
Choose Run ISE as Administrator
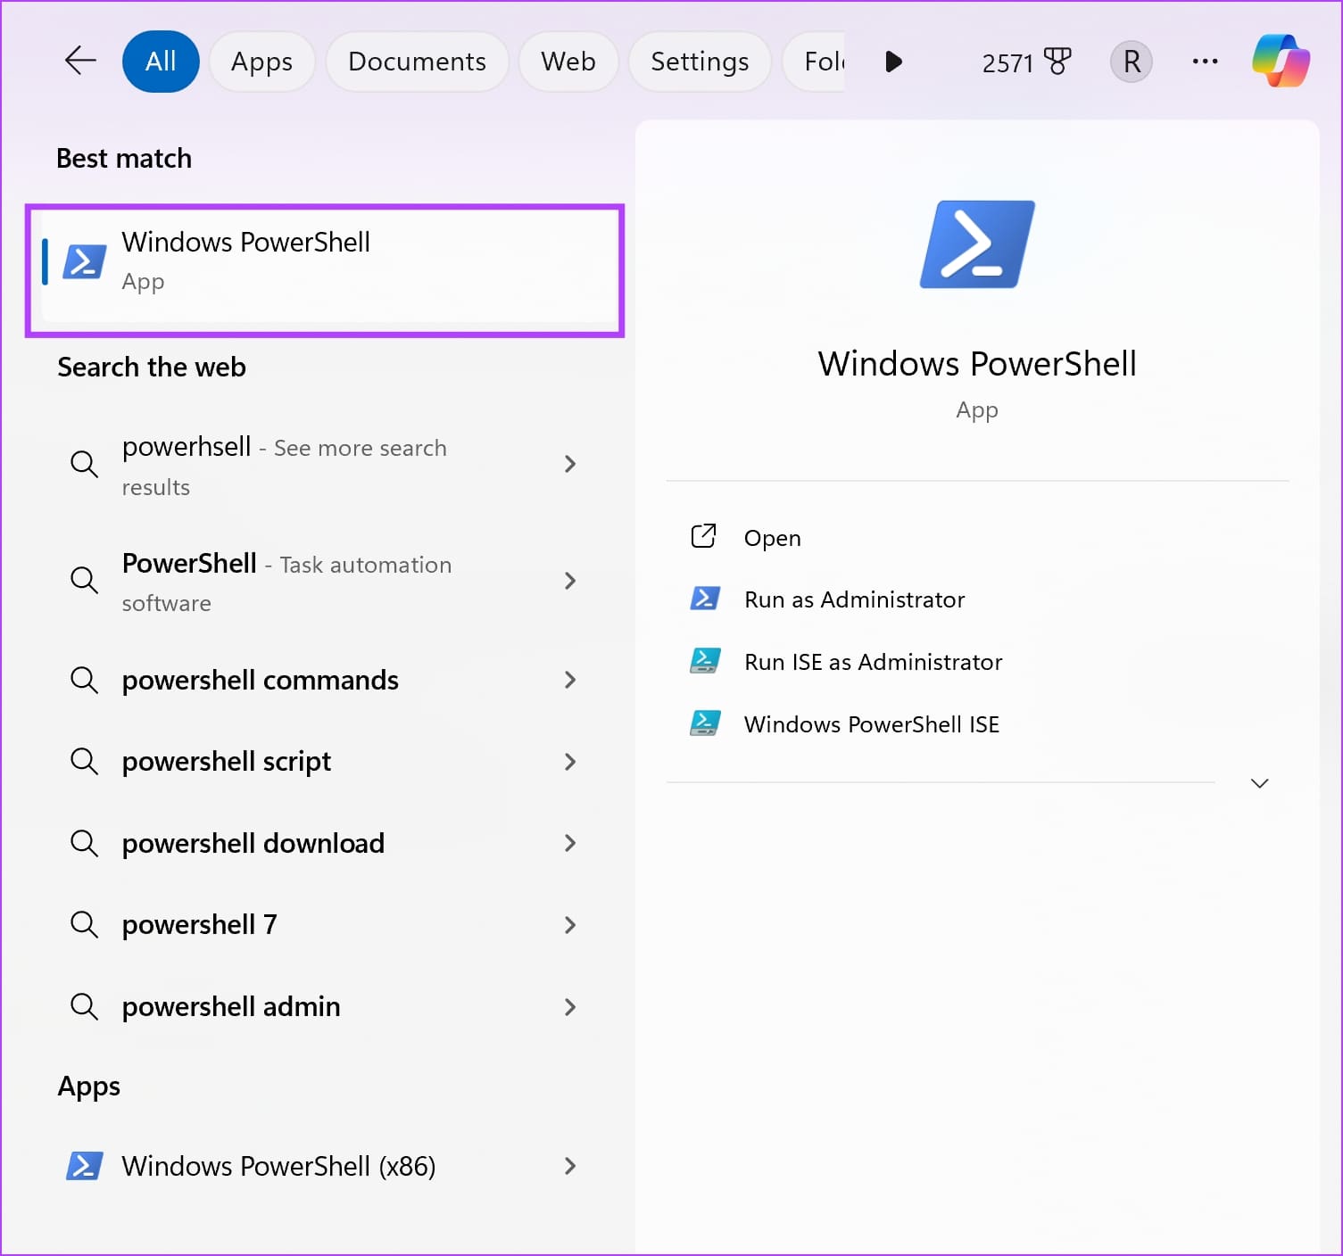873,662
